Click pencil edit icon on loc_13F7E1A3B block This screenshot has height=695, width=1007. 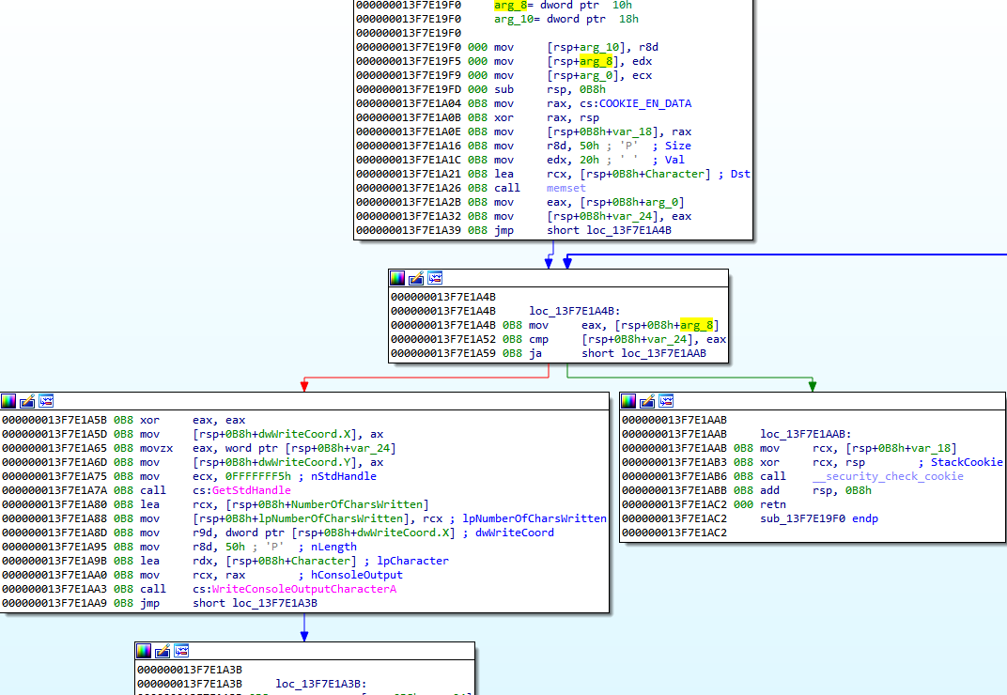[x=163, y=651]
